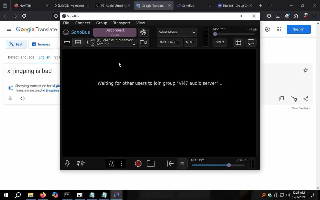The image size is (320, 200).
Task: Switch to minimal peer layout view
Action: click(67, 42)
